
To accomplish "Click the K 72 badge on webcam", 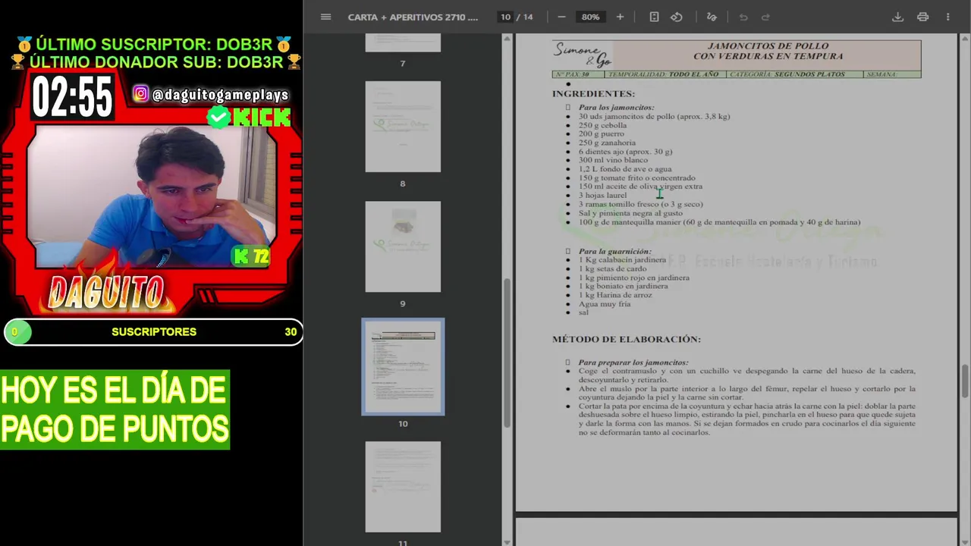I will click(x=250, y=257).
